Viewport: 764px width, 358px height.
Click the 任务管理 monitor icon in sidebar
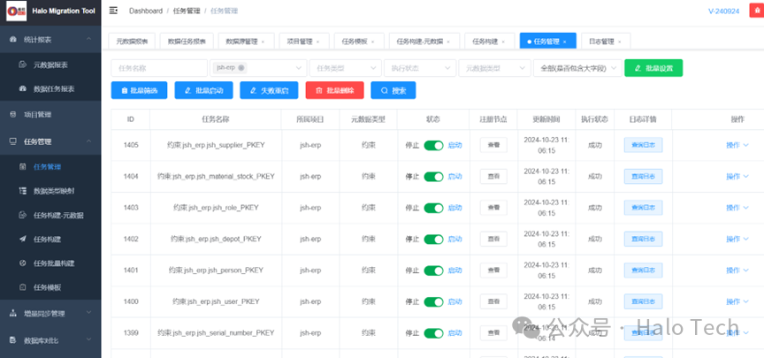pos(13,141)
